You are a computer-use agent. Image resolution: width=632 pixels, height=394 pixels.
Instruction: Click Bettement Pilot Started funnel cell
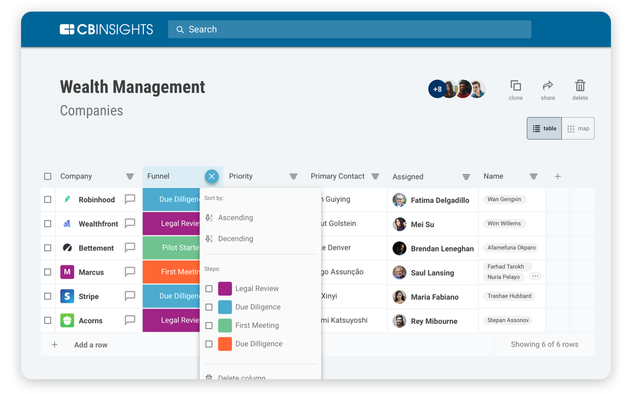(171, 248)
